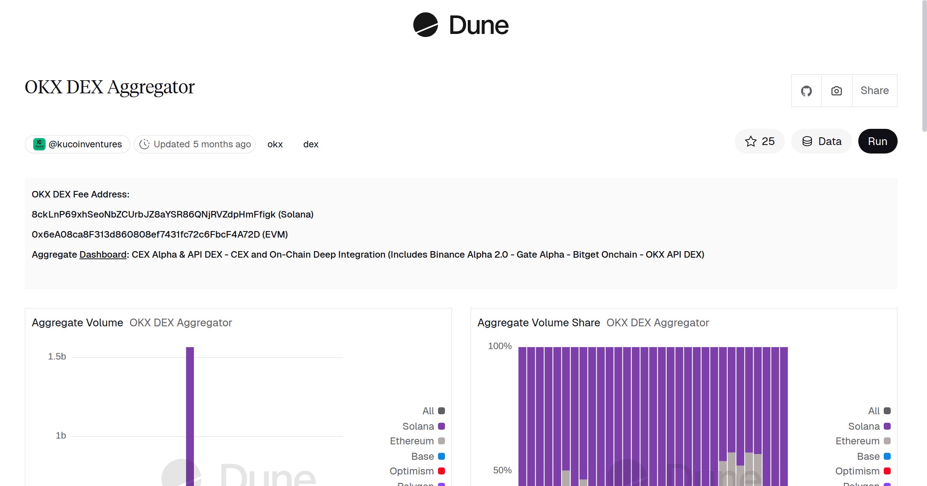Click Updated 5 months ago to view history
927x486 pixels.
coord(202,144)
